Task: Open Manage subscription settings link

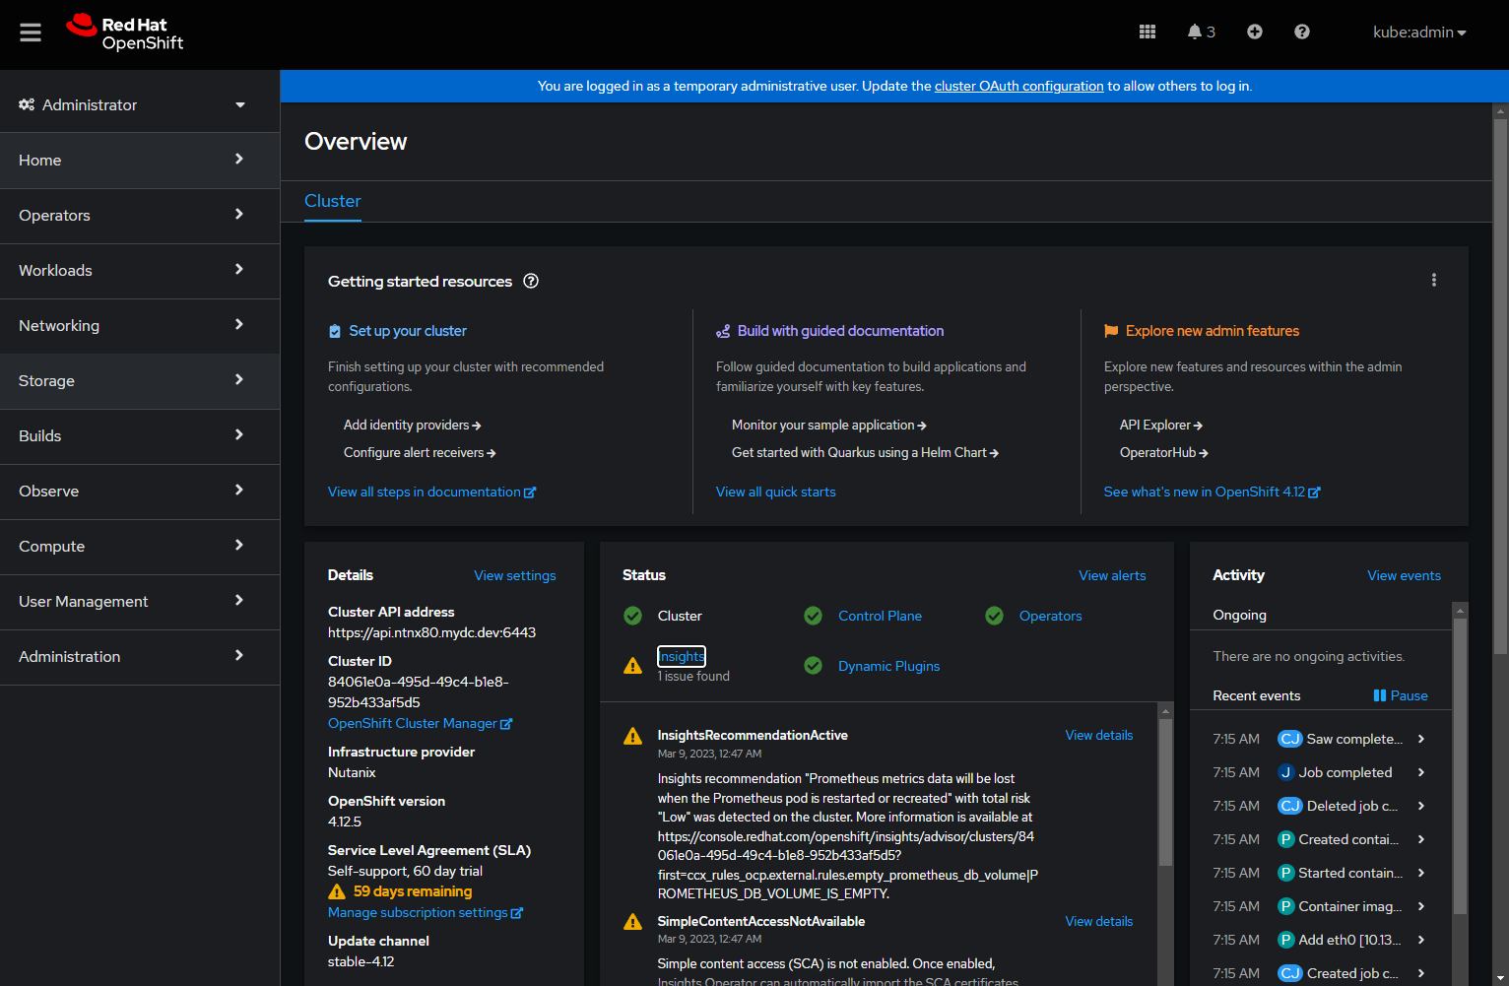Action: (426, 913)
